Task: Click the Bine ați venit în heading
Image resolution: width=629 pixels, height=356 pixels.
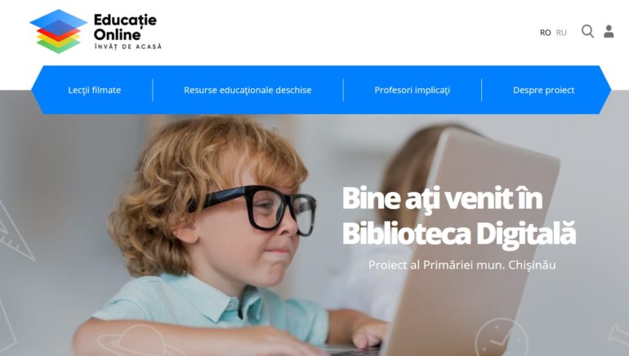Action: 442,198
